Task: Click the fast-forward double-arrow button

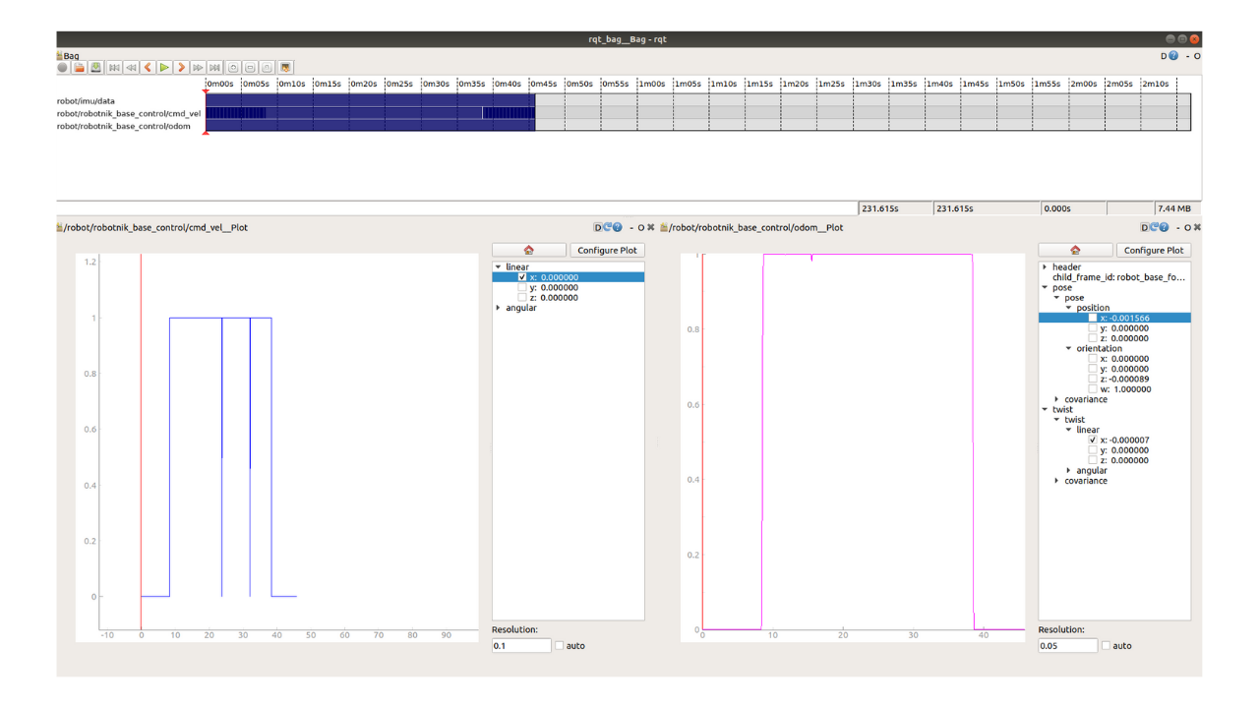Action: point(198,68)
